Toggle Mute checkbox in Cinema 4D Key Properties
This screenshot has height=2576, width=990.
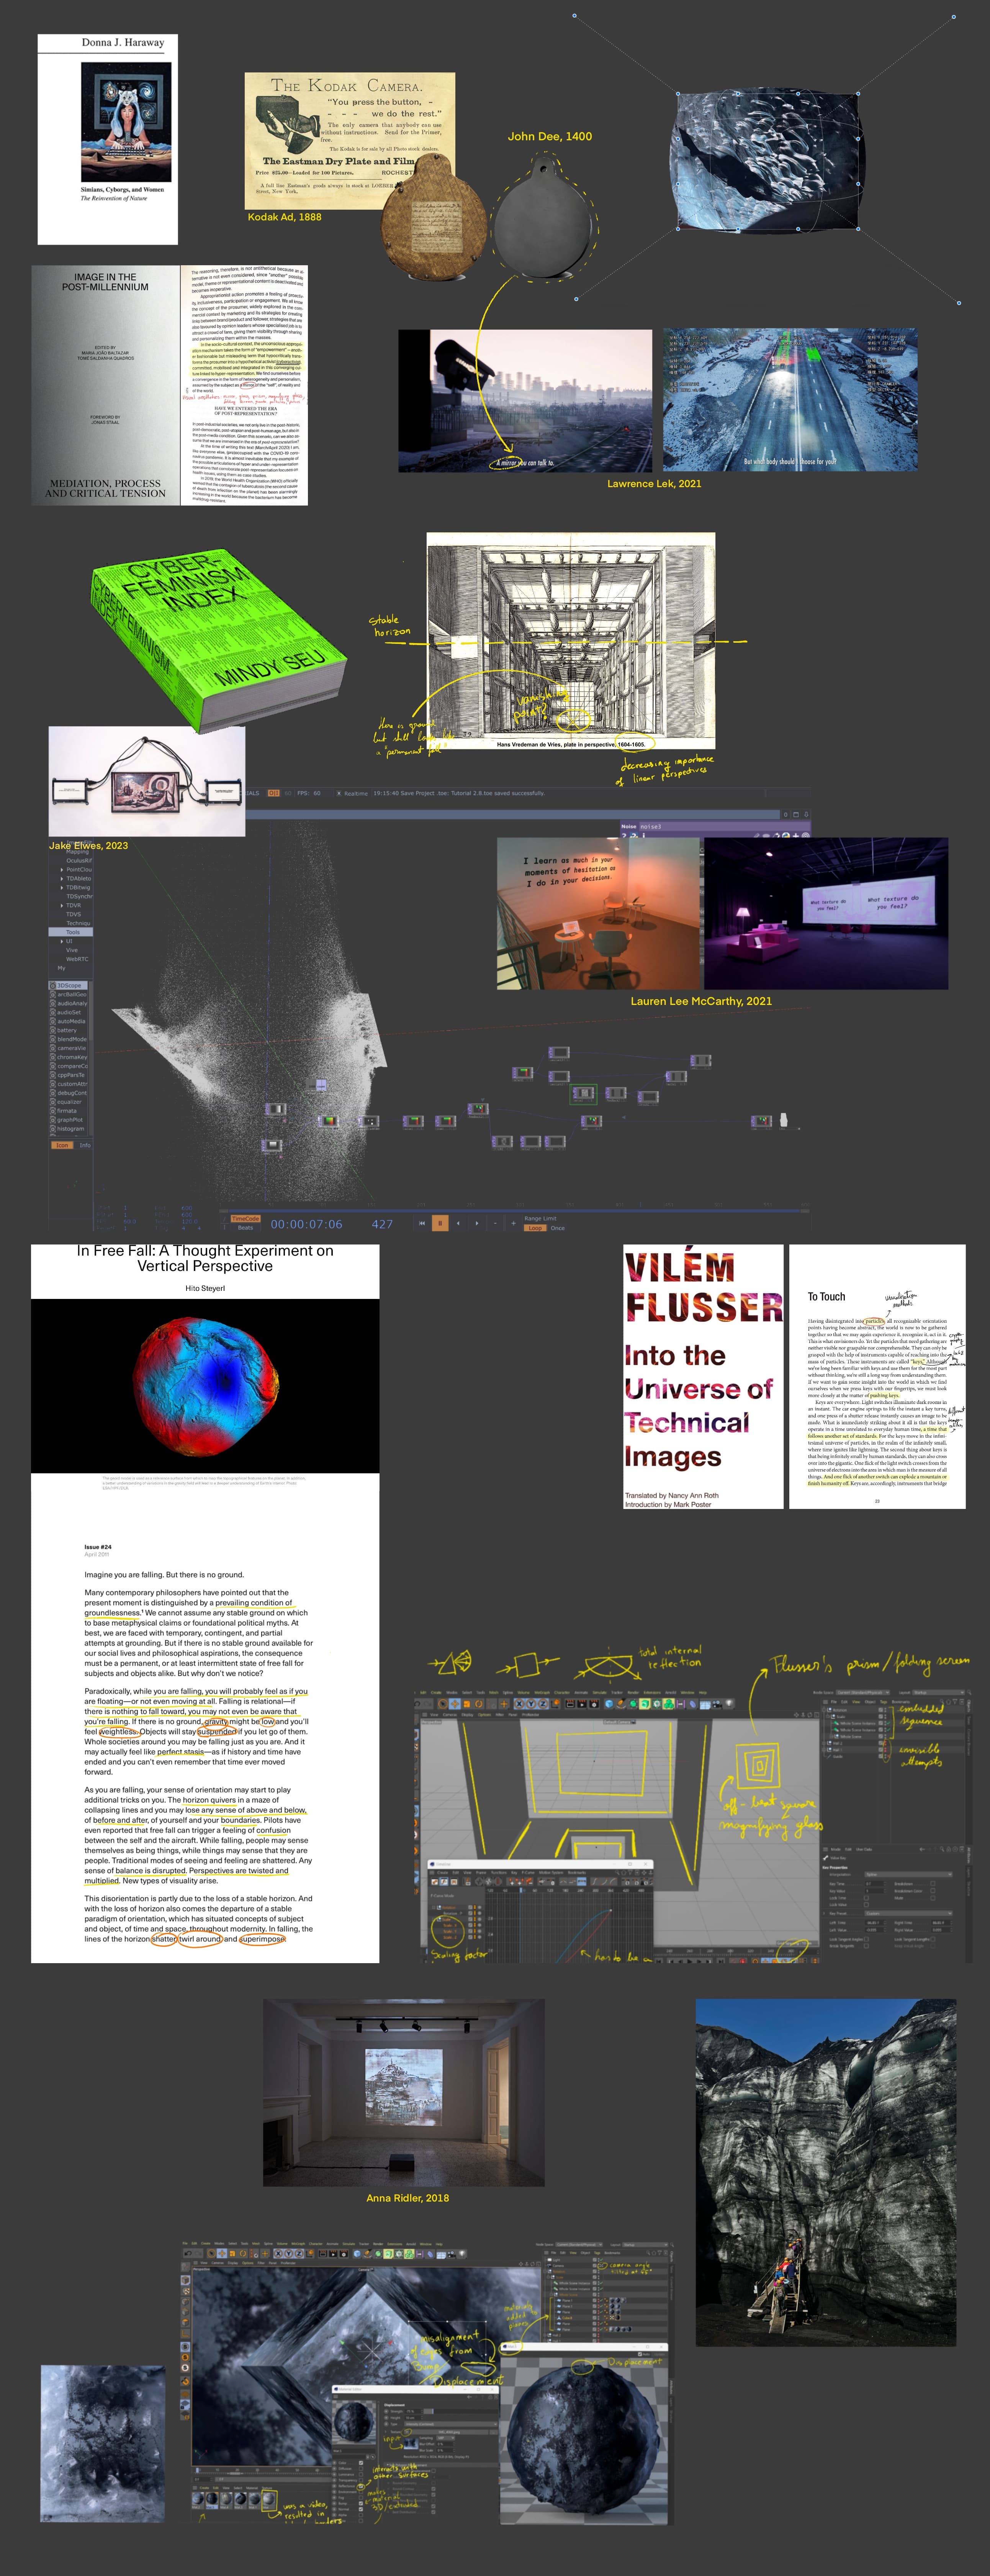point(933,1898)
